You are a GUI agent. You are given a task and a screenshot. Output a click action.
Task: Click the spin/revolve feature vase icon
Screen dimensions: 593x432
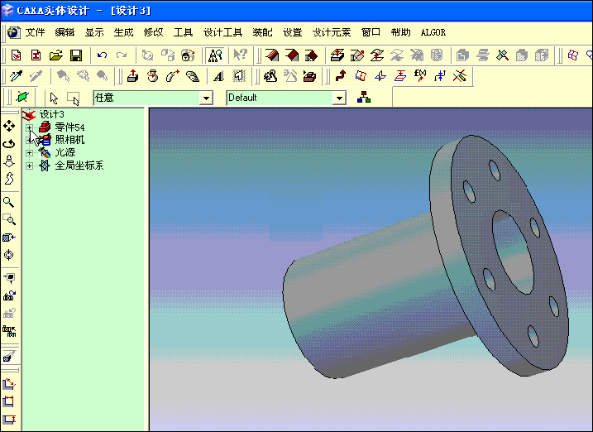pyautogui.click(x=152, y=76)
